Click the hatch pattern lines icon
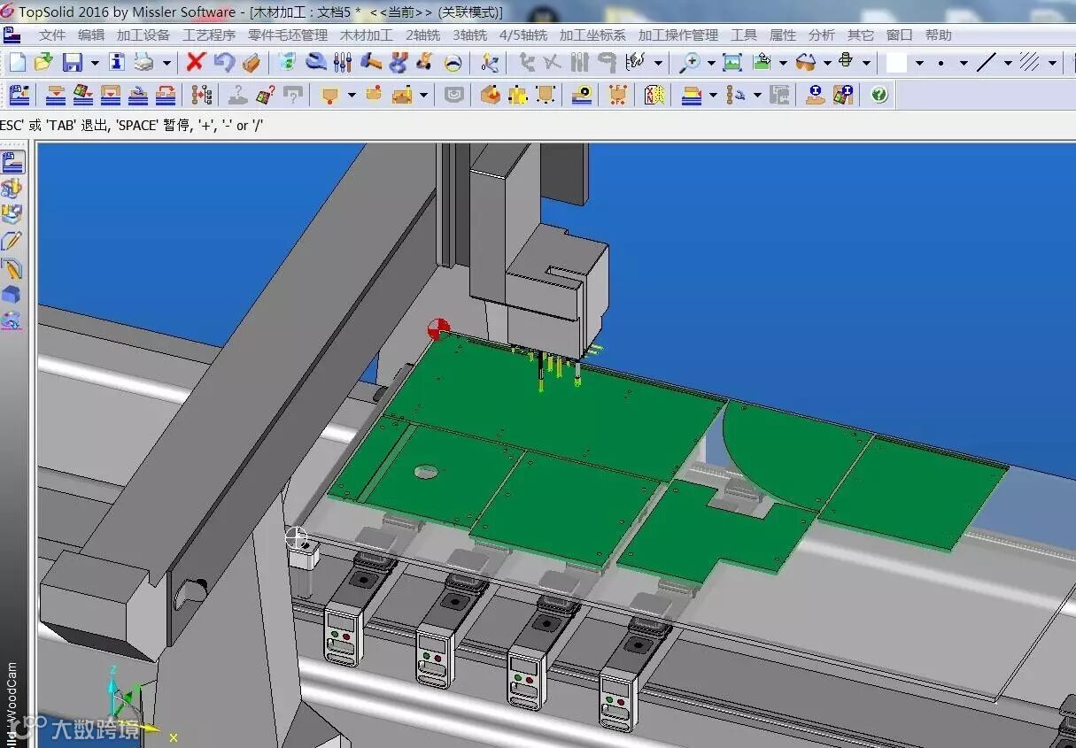 1030,63
